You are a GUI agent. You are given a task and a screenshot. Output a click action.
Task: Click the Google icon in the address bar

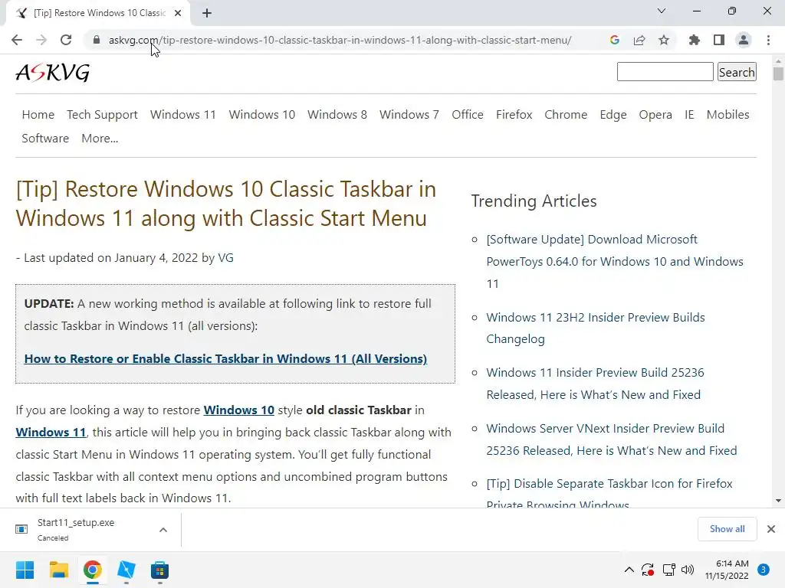615,40
